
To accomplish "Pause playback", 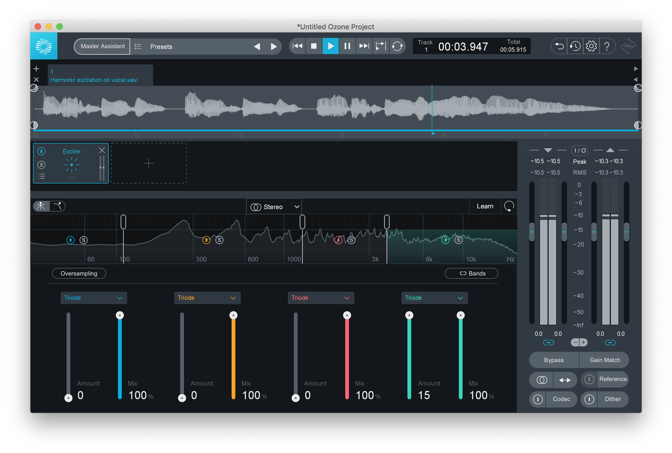I will pos(347,46).
